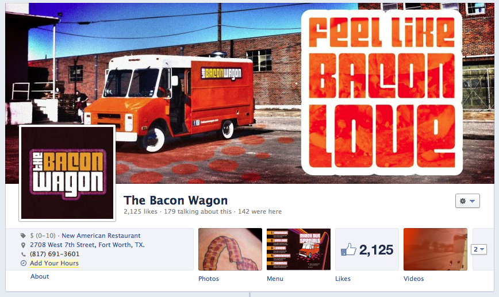The image size is (499, 297).
Task: Click the thumbs-up icon in Likes box
Action: click(x=348, y=250)
